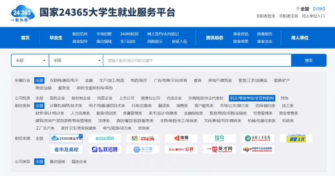
Task: Go to 职位信息 in navigation
Action: [80, 34]
